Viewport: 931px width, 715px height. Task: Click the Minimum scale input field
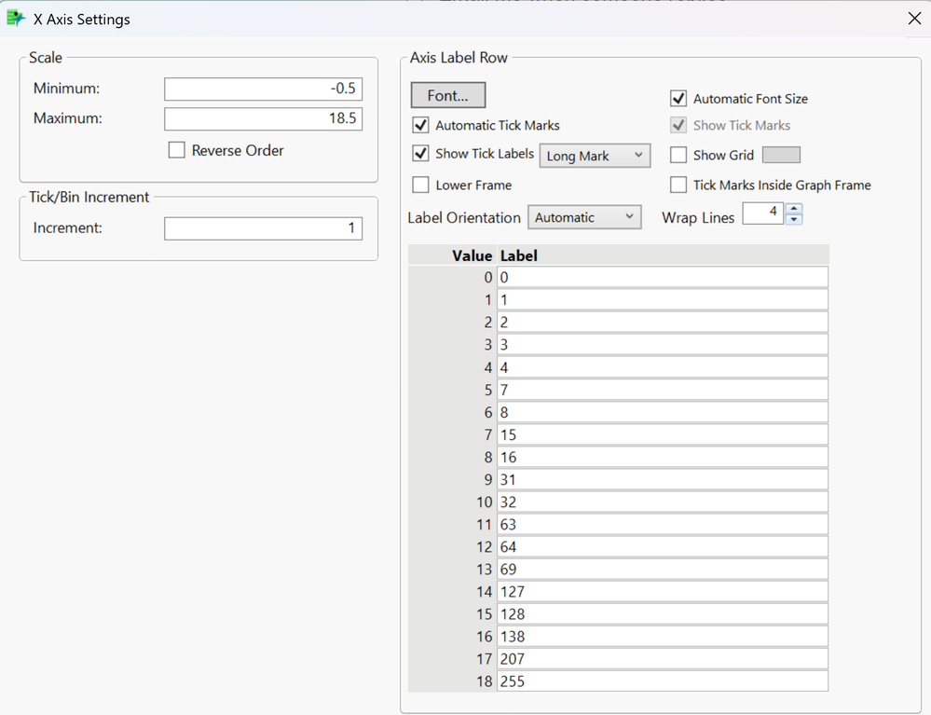pyautogui.click(x=263, y=88)
